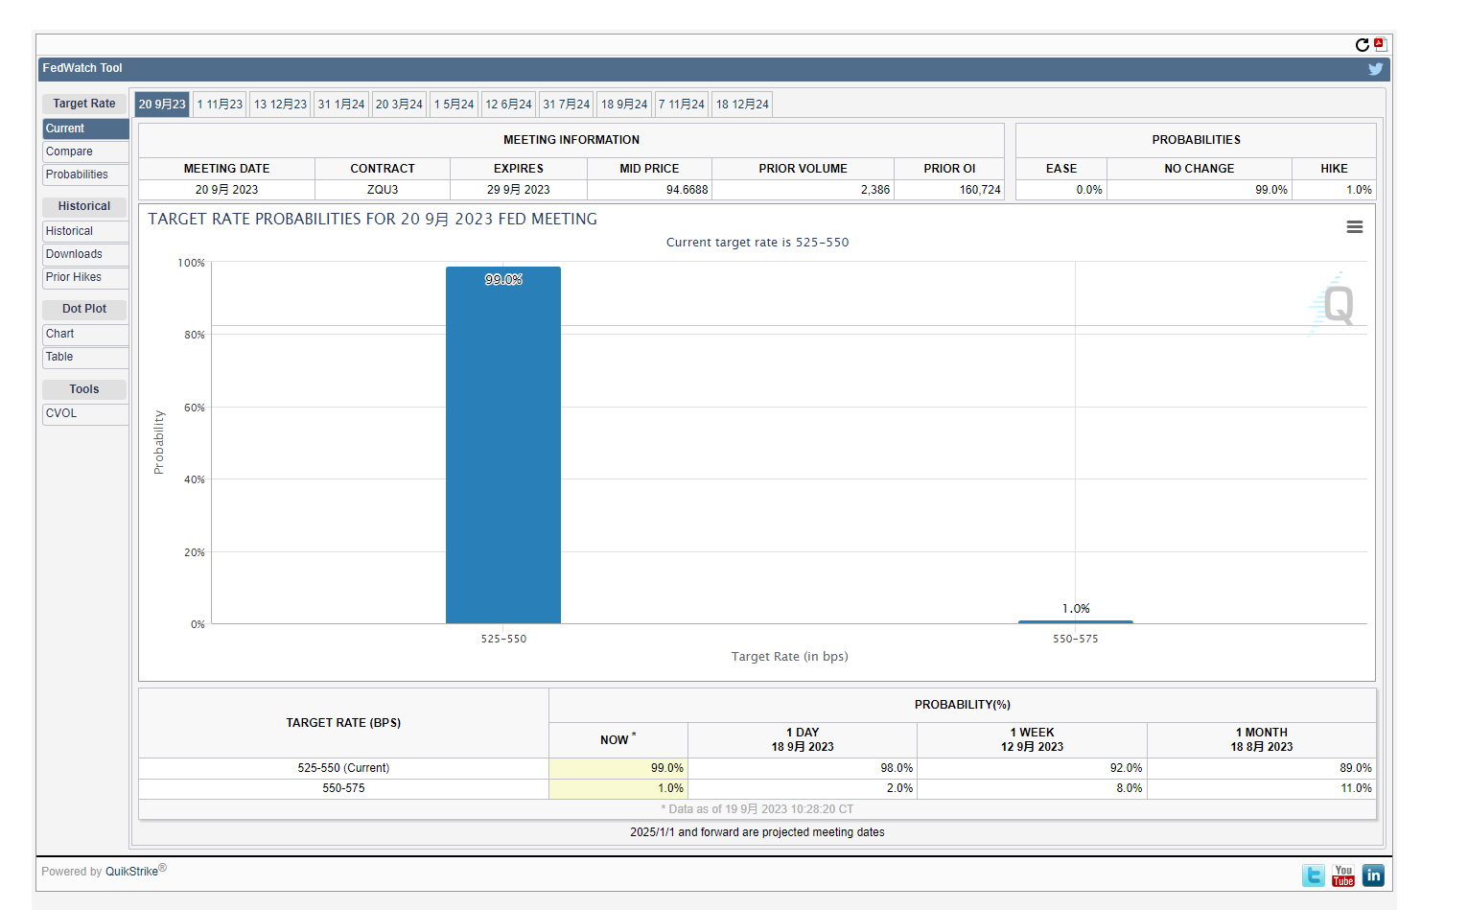Open CVOL under Tools
The width and height of the screenshot is (1468, 910).
[x=85, y=413]
